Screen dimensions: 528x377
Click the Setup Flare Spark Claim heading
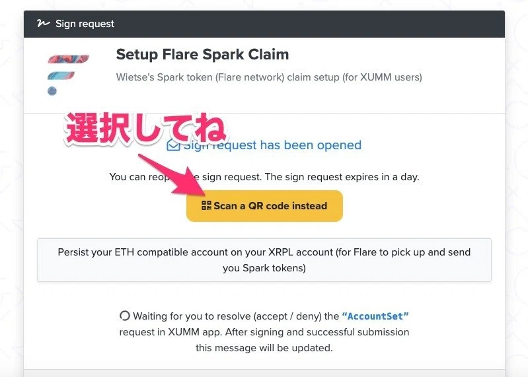click(x=202, y=55)
